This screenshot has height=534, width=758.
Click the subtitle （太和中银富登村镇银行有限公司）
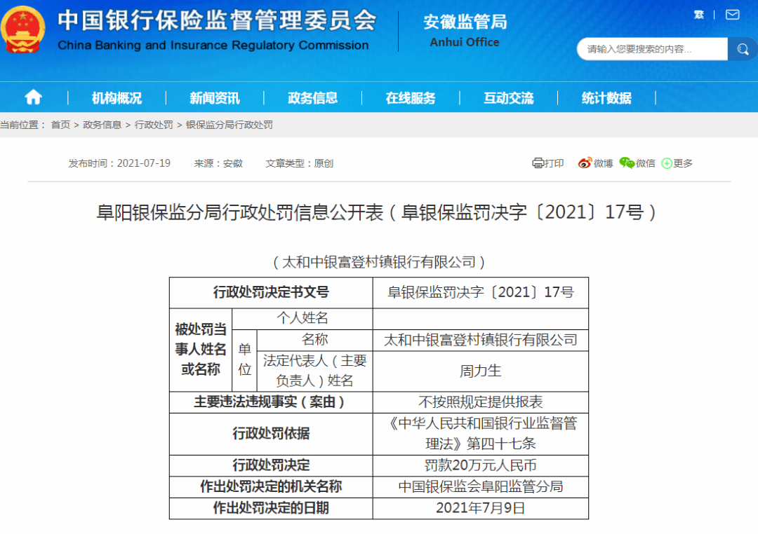coord(379,261)
